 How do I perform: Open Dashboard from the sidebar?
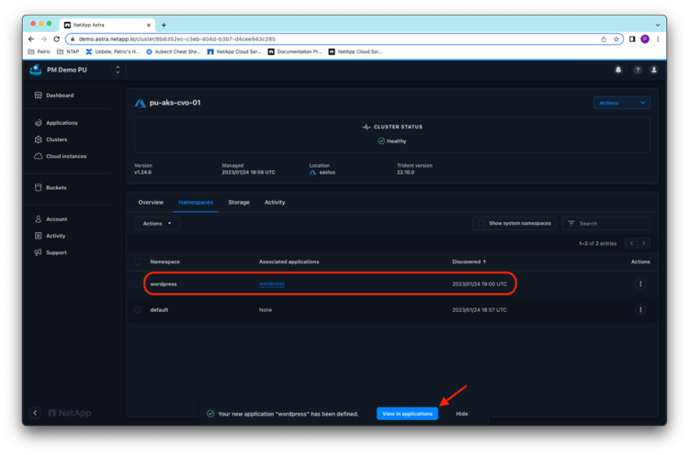59,95
